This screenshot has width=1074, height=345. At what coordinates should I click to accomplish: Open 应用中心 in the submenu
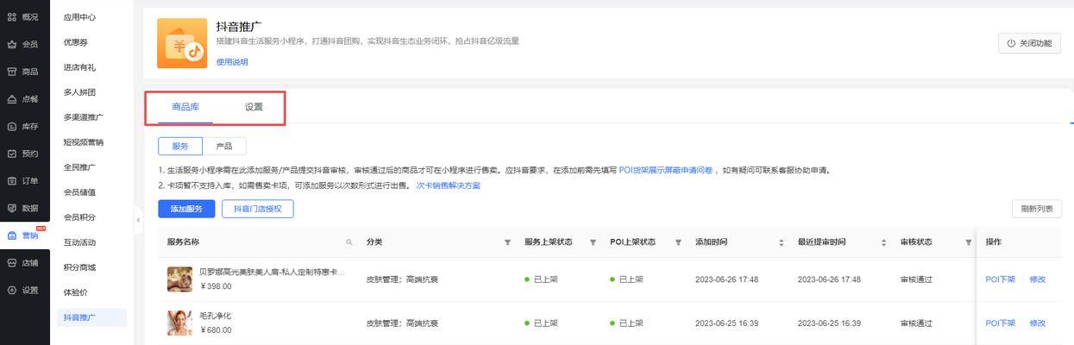(x=79, y=17)
